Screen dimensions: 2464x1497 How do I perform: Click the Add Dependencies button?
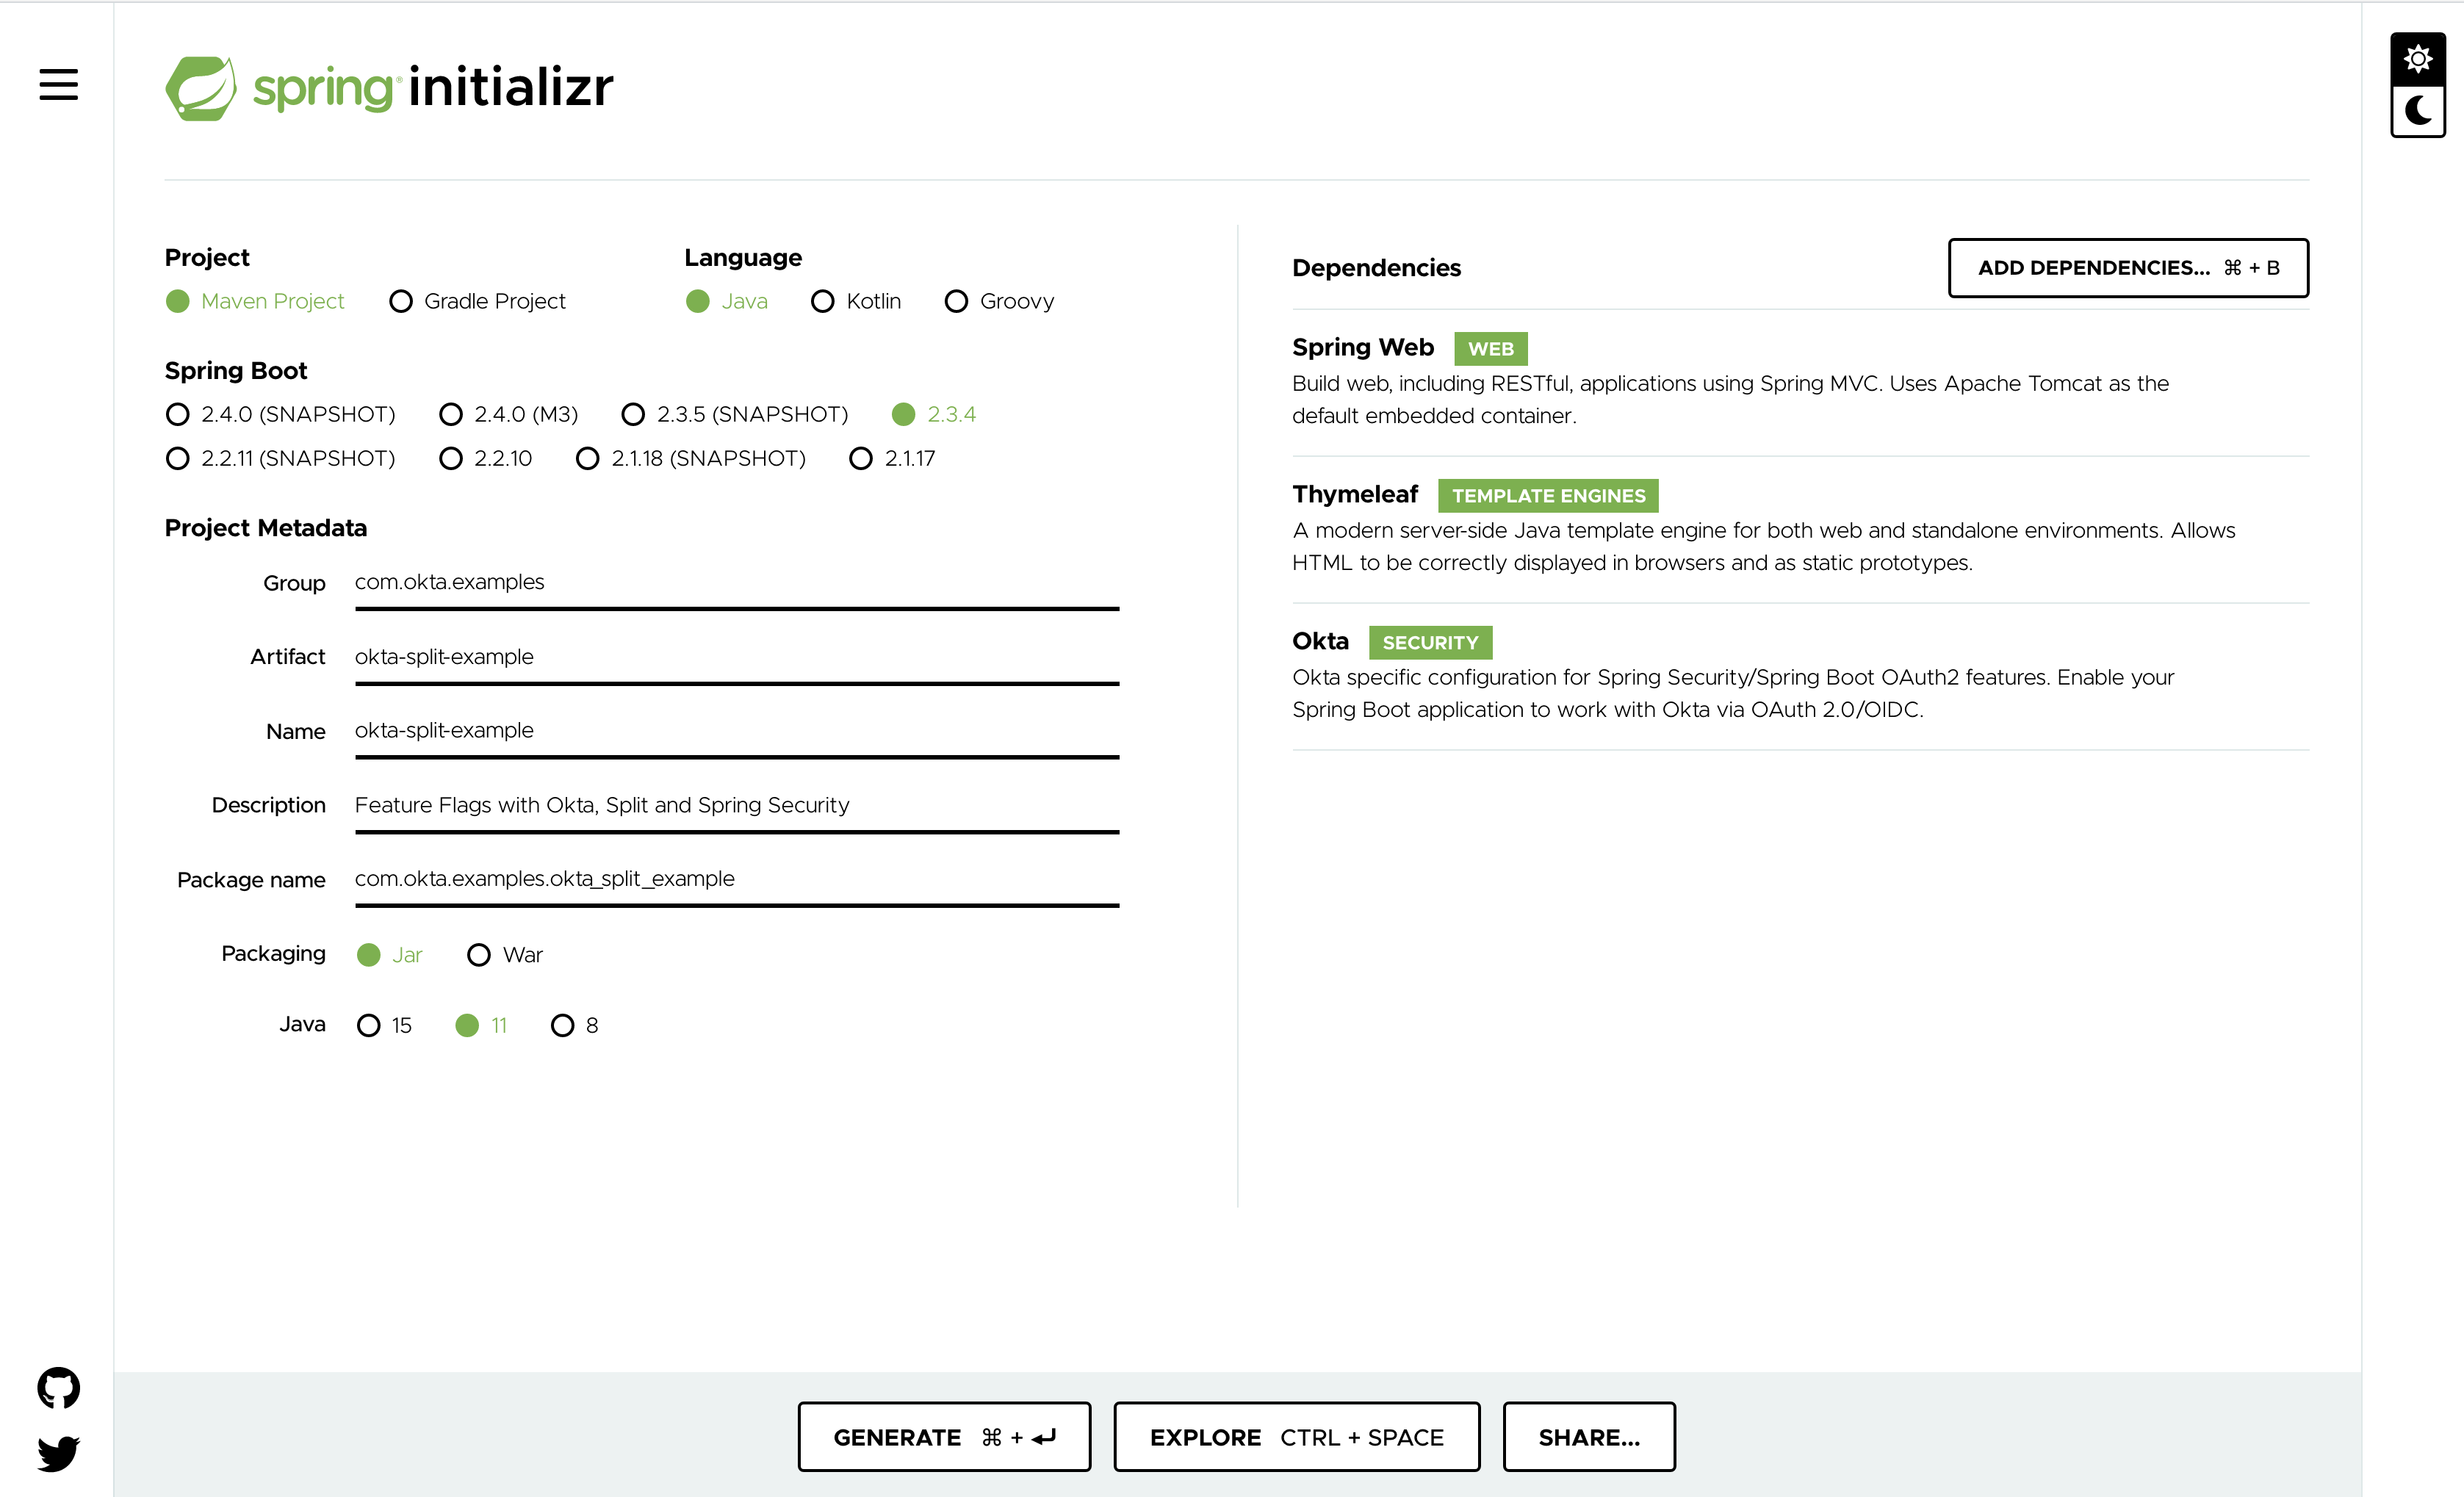(x=2127, y=268)
